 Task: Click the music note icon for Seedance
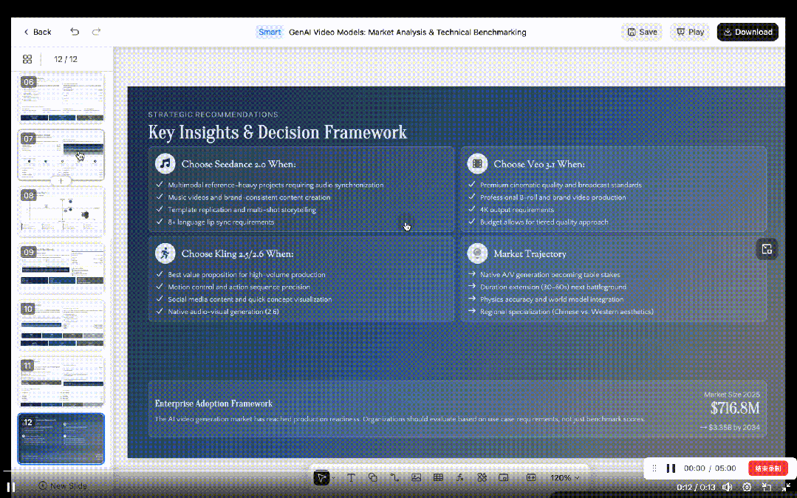pyautogui.click(x=165, y=164)
